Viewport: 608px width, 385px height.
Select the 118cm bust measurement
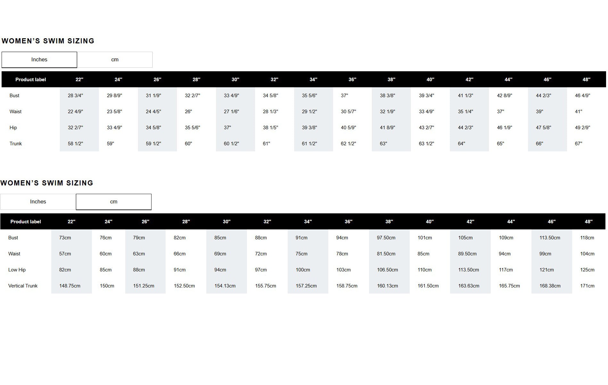[587, 238]
